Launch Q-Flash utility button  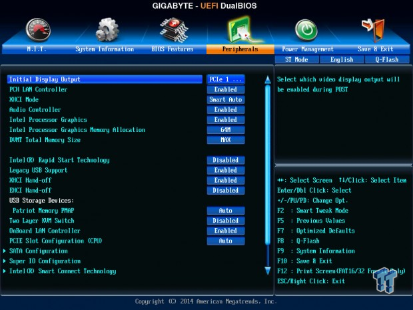tap(387, 59)
